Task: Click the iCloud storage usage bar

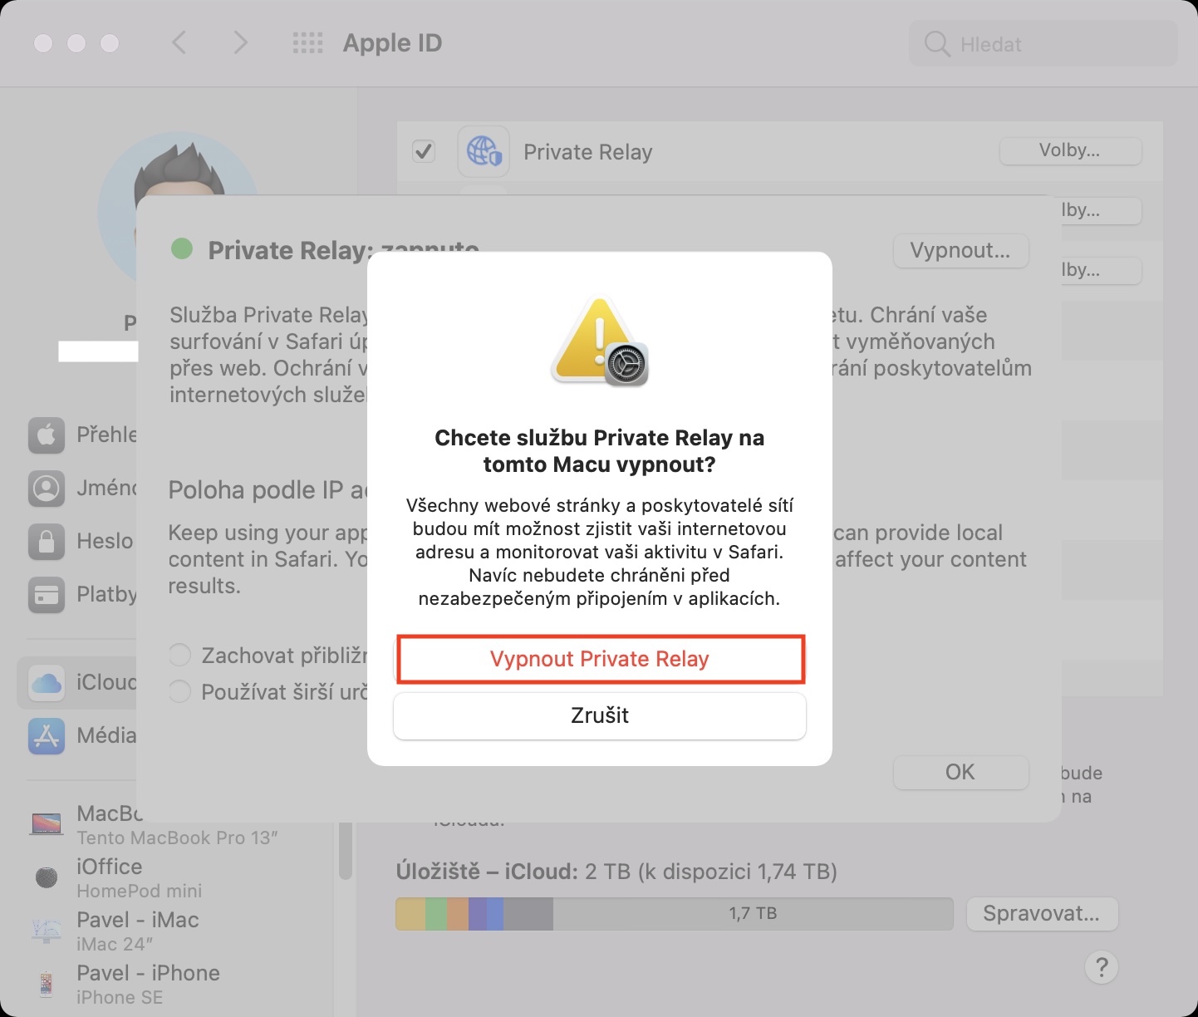Action: (x=675, y=914)
